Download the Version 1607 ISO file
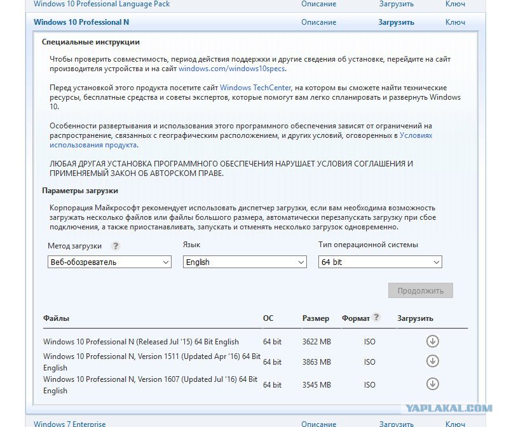This screenshot has height=427, width=509. coord(432,384)
